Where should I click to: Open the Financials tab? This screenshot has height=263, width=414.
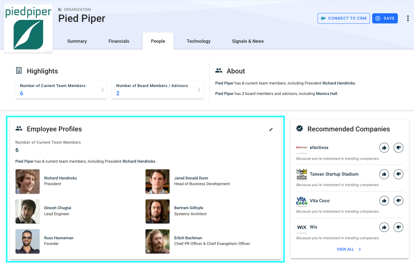point(119,41)
